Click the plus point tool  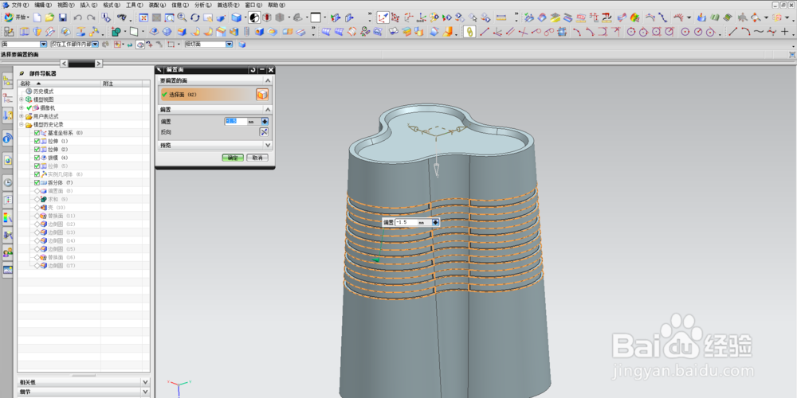point(784,32)
